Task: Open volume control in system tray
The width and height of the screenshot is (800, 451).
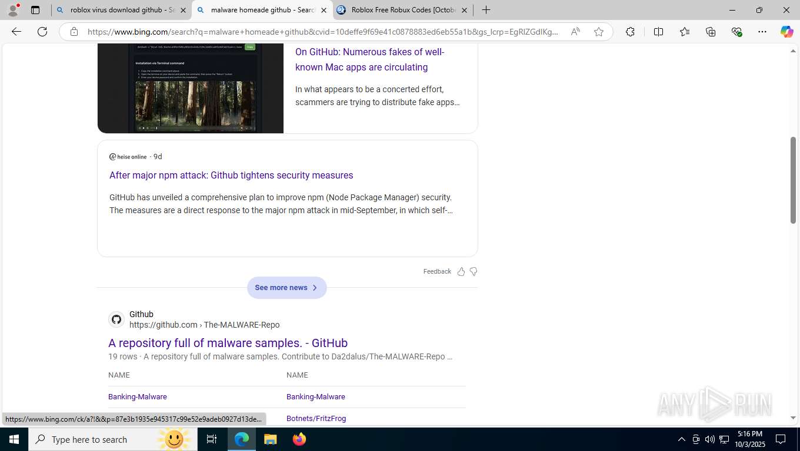Action: coord(710,439)
